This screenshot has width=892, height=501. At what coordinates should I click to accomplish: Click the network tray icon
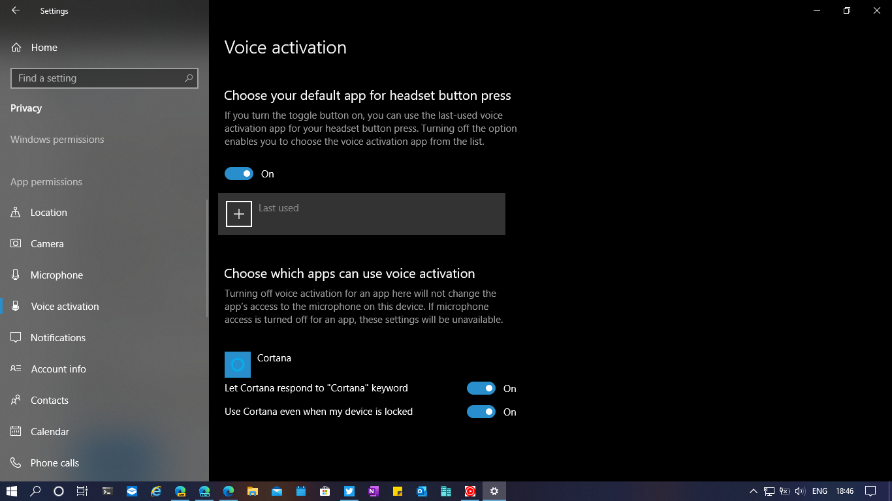click(x=769, y=491)
